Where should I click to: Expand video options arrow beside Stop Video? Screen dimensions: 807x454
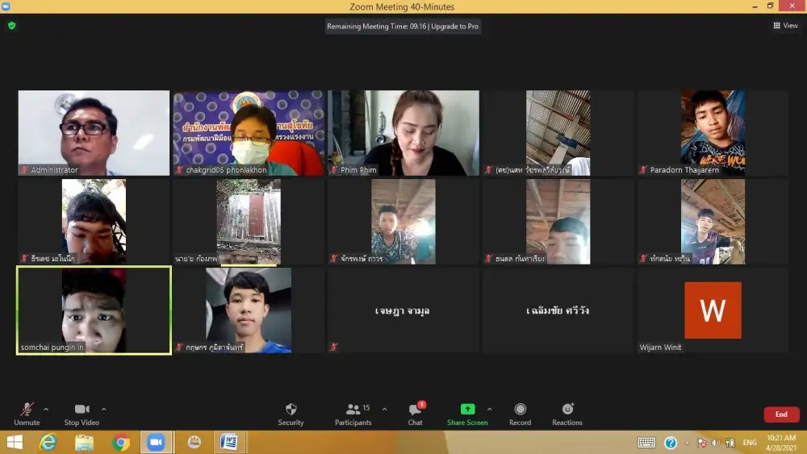pos(103,409)
